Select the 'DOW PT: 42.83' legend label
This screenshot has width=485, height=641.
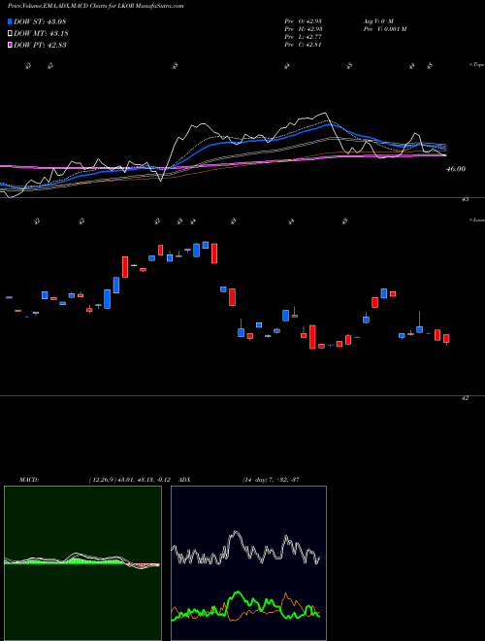pyautogui.click(x=40, y=45)
